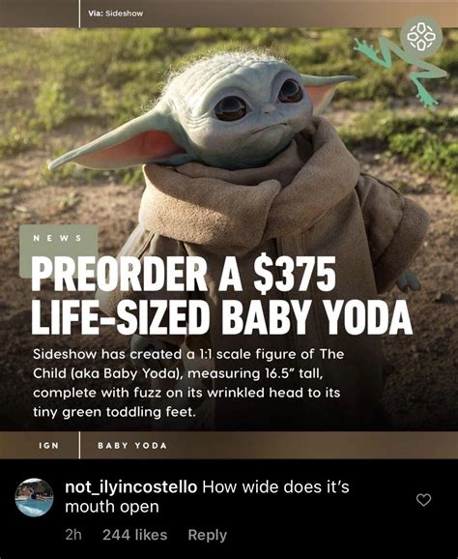Click the LIFE-SIZED BABY YODA headline line
The width and height of the screenshot is (458, 559).
tap(221, 316)
